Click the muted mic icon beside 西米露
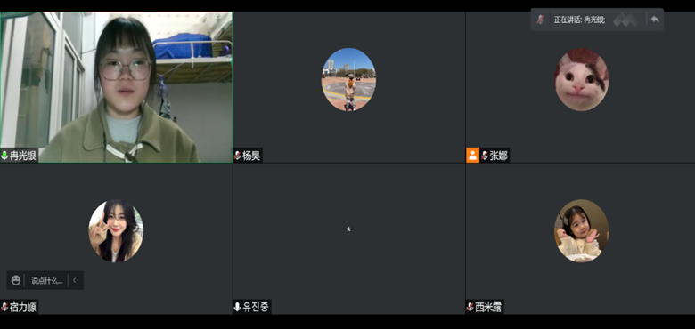This screenshot has height=329, width=695. click(470, 307)
